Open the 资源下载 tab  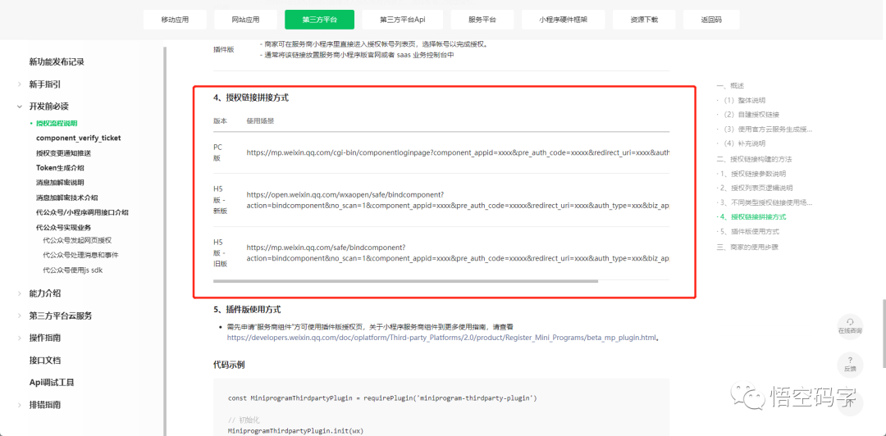[x=644, y=20]
